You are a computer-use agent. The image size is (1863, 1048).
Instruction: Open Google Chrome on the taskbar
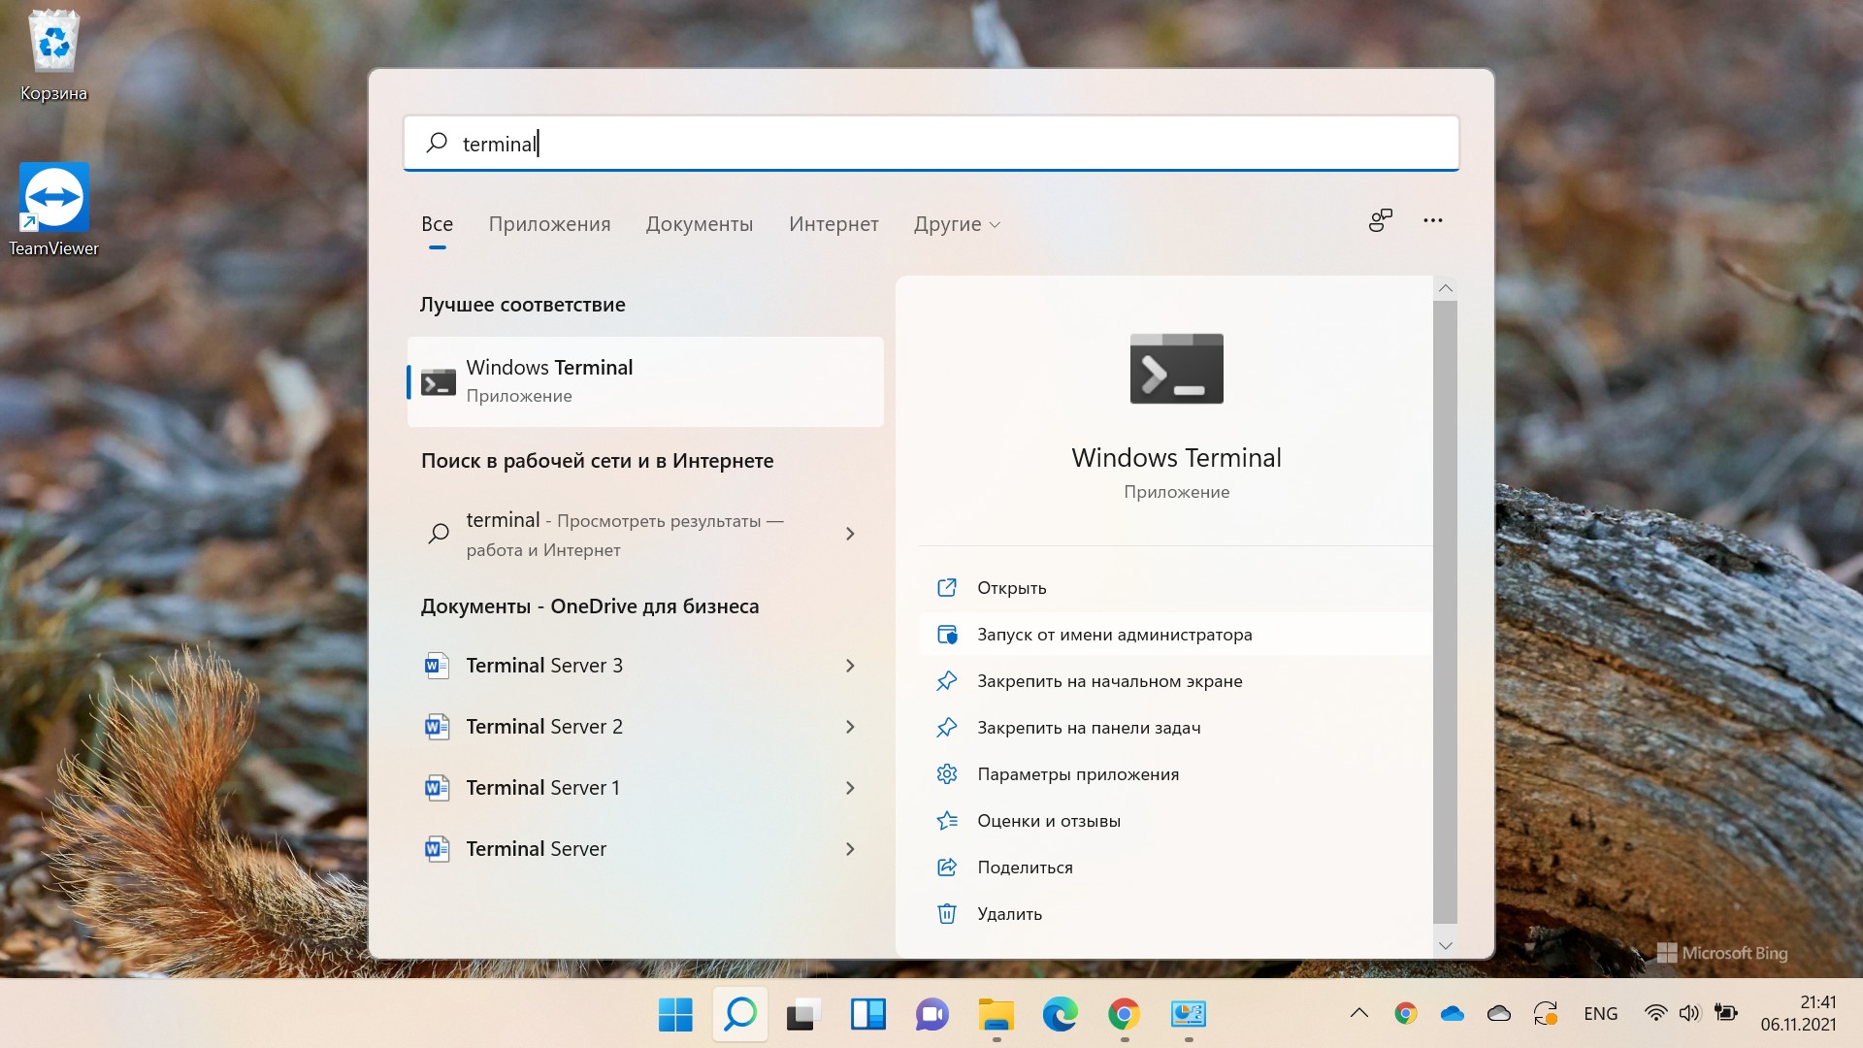click(1125, 1015)
